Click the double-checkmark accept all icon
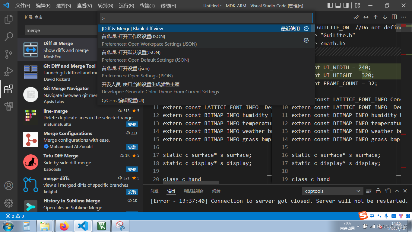The width and height of the screenshot is (412, 232). point(357,17)
